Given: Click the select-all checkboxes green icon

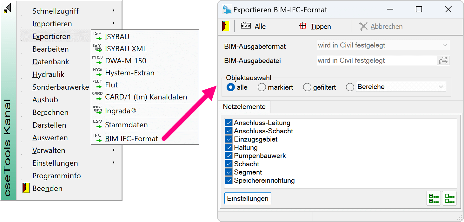Looking at the screenshot, I should (433, 199).
